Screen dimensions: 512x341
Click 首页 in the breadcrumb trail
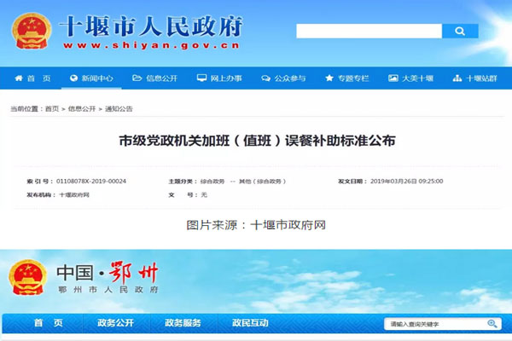point(51,108)
